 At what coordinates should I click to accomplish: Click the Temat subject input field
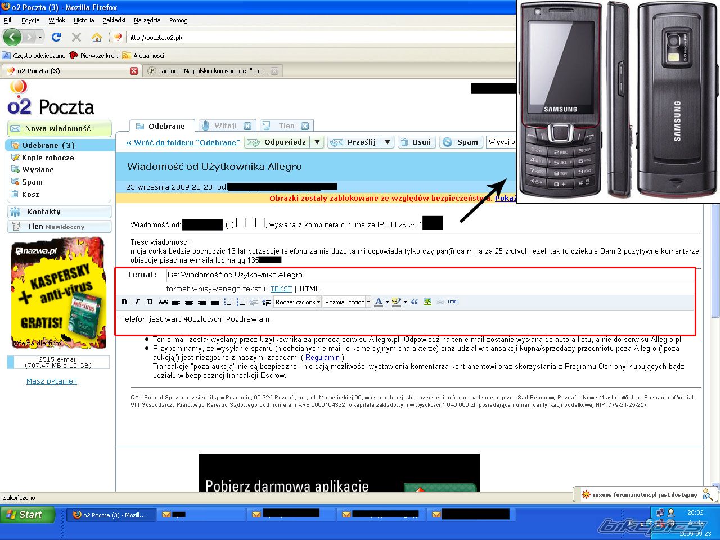pyautogui.click(x=430, y=275)
